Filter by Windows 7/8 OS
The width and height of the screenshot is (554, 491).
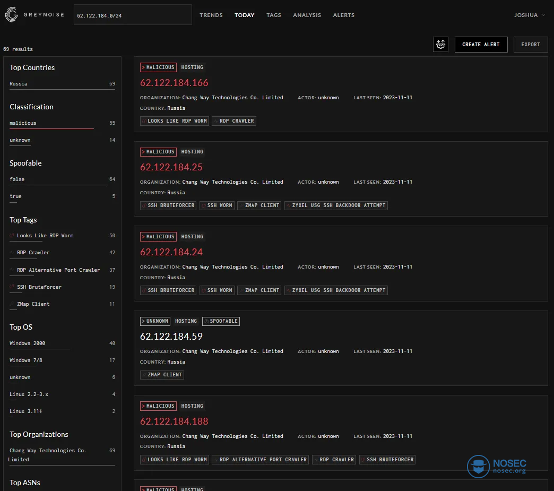[62, 360]
